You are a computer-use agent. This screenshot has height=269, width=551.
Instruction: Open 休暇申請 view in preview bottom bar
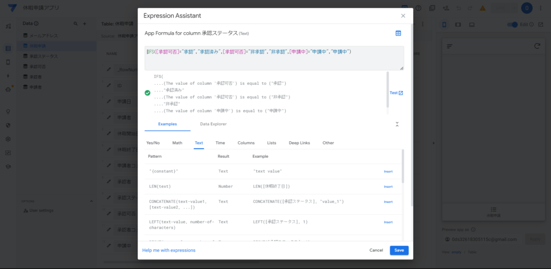(x=493, y=212)
